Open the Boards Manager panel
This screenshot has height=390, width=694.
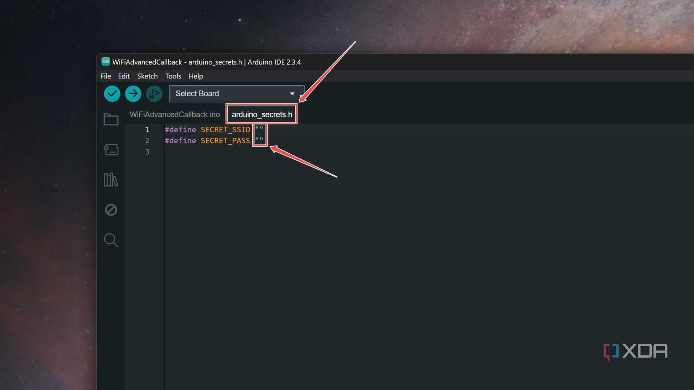click(111, 150)
